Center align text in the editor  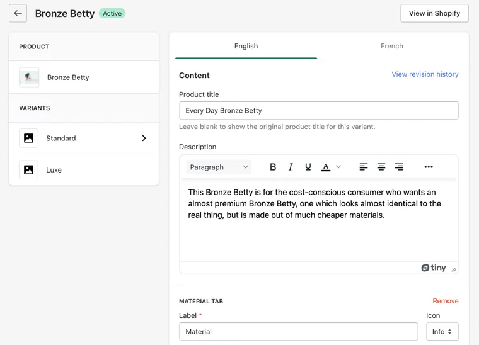381,167
